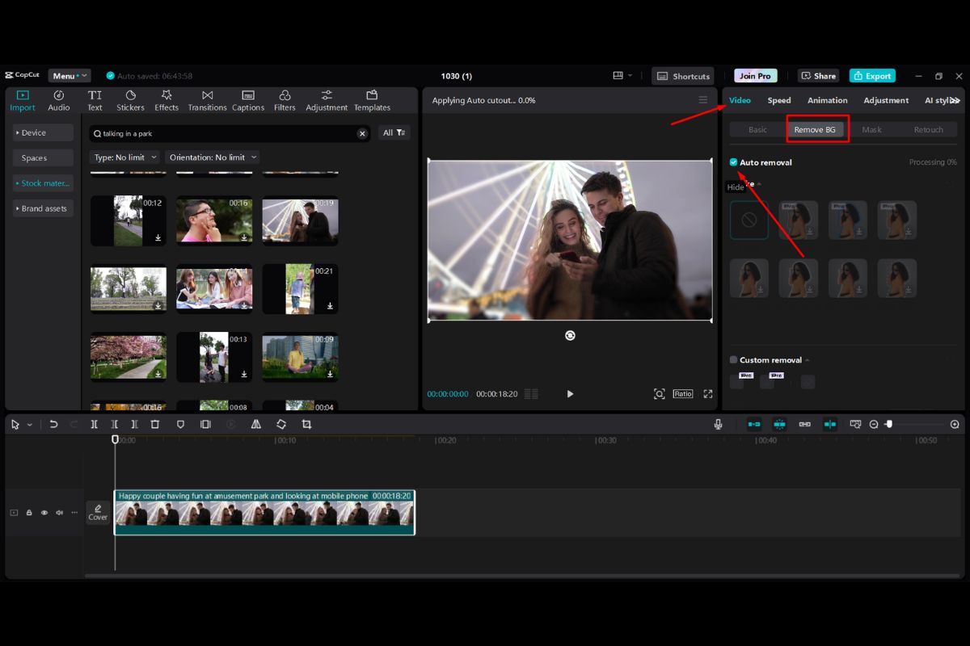Undo the last edit in timeline toolbar
Screen dimensions: 970x646
[54, 424]
